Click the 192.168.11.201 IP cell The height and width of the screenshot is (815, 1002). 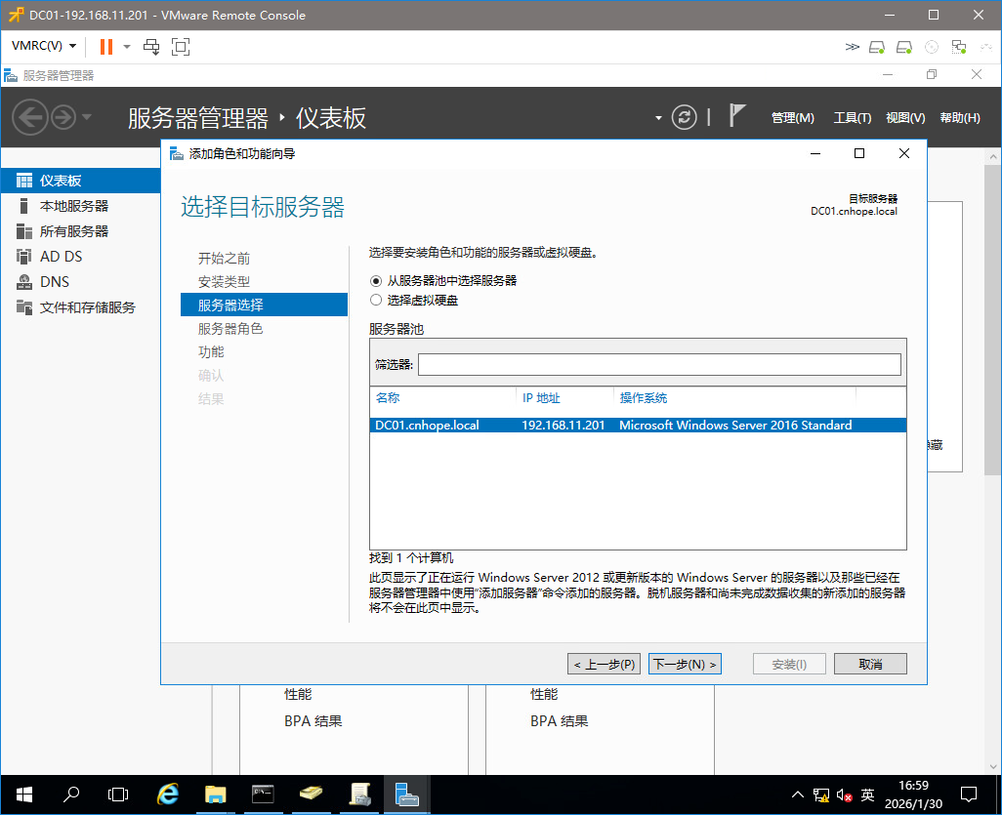coord(563,426)
